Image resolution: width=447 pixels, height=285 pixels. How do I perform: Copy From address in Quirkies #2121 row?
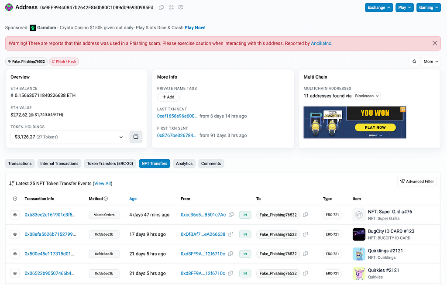230,273
